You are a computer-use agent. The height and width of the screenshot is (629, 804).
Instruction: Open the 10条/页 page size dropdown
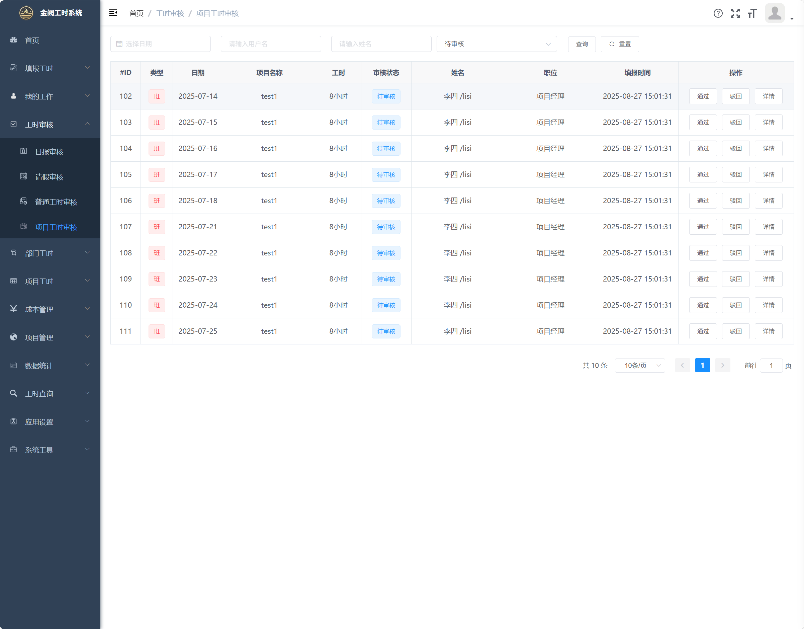pos(639,365)
